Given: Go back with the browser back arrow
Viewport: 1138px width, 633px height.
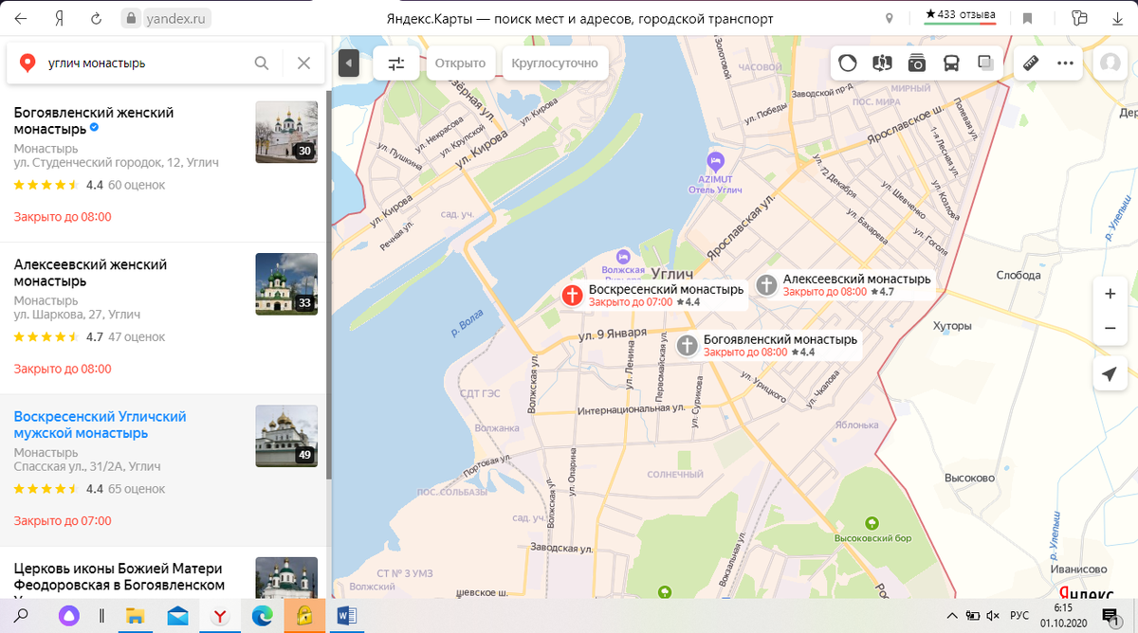Looking at the screenshot, I should coord(21,18).
